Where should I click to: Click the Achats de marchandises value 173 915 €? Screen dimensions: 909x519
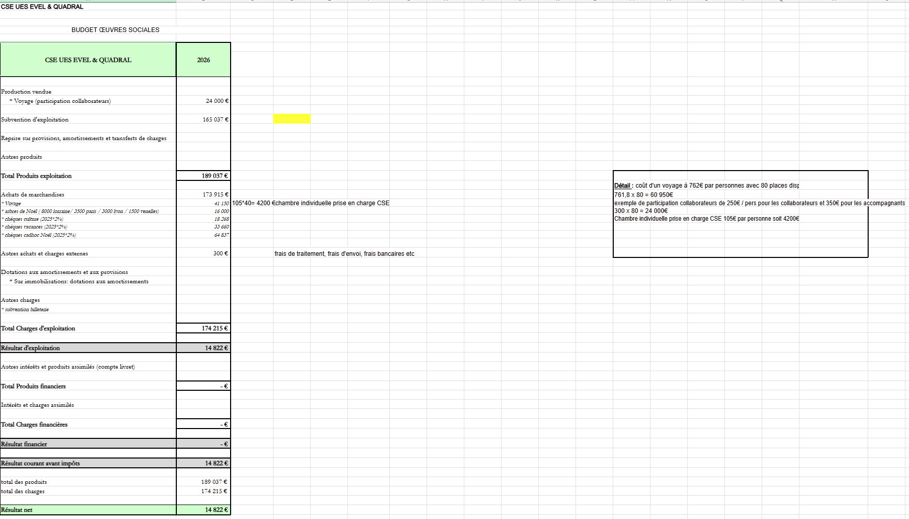tap(215, 194)
